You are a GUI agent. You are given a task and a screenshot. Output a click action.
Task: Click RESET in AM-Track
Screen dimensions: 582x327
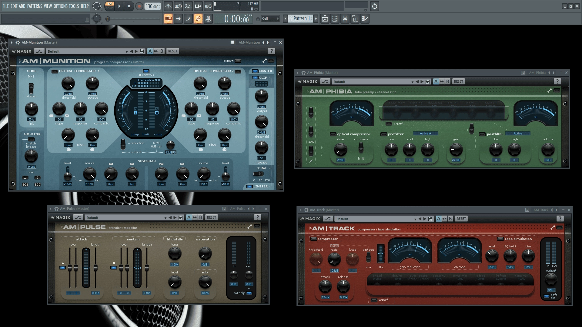[x=461, y=219]
